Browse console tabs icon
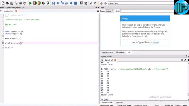Viewport: 189px width, 106px height. pyautogui.click(x=102, y=60)
